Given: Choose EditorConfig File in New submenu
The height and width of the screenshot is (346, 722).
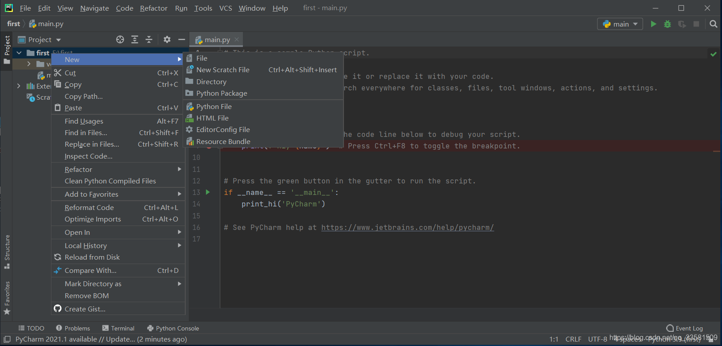Looking at the screenshot, I should [x=263, y=129].
